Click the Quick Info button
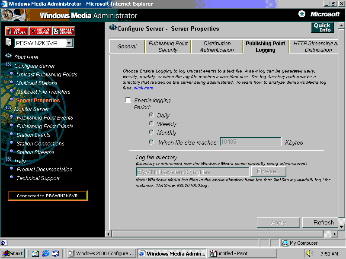Viewport: 346px width, 259px height. [x=322, y=28]
